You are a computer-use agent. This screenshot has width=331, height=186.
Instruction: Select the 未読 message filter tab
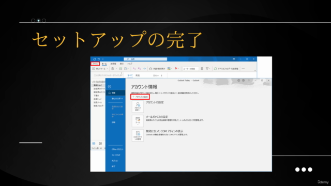pos(138,75)
